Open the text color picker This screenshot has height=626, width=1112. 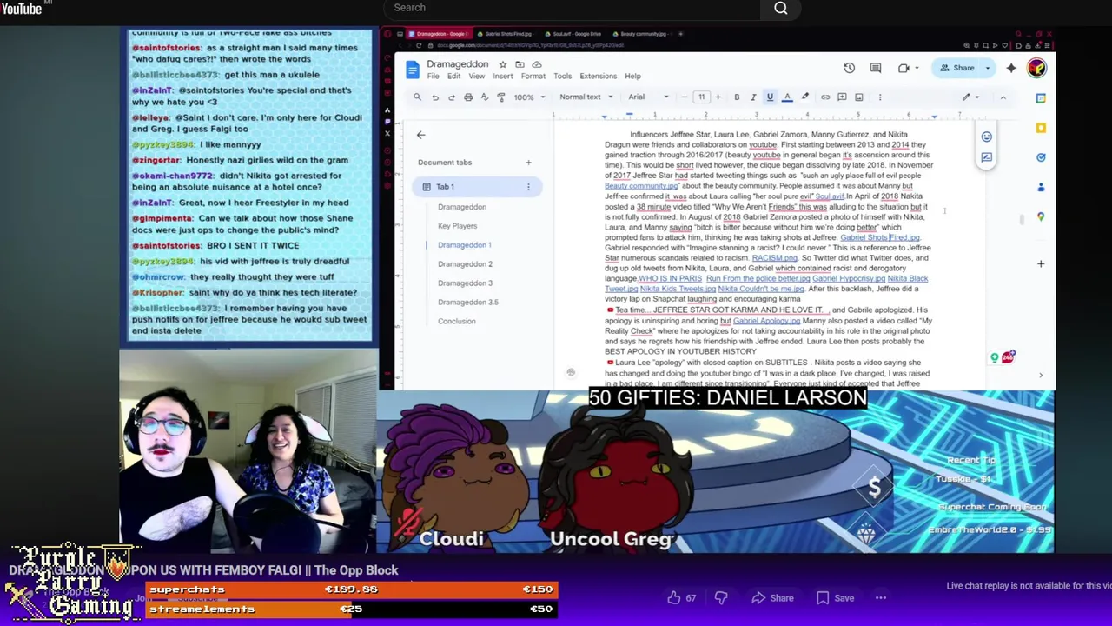point(787,97)
